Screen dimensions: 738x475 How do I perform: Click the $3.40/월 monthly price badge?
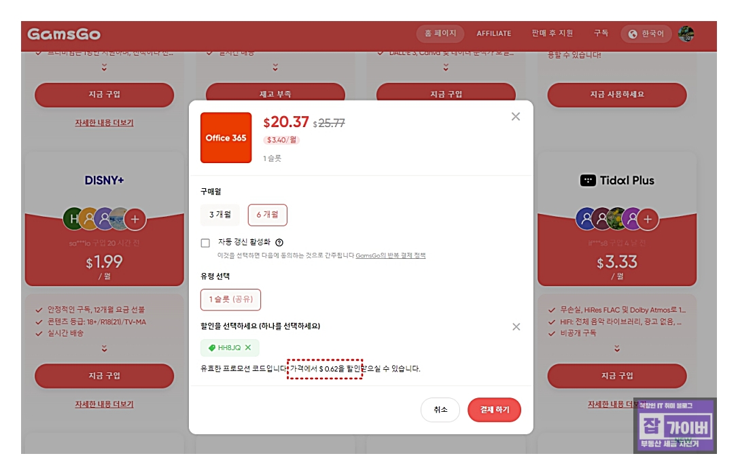[x=281, y=140]
